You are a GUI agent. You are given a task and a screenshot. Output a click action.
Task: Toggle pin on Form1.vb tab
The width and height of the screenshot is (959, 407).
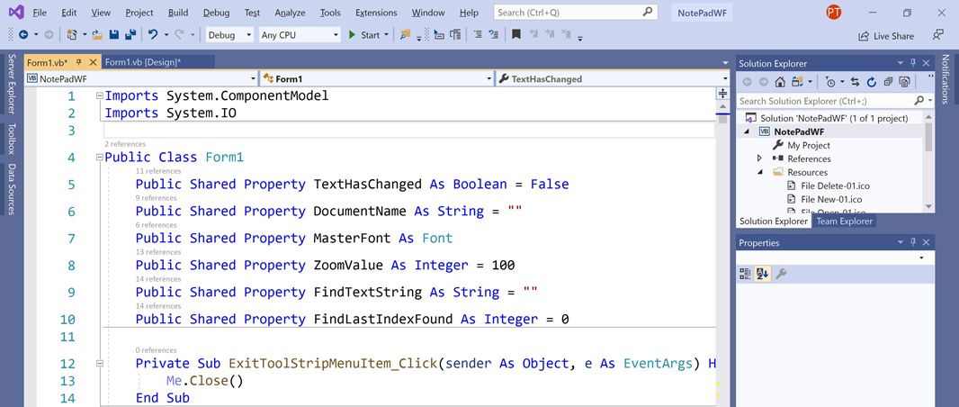(x=79, y=62)
